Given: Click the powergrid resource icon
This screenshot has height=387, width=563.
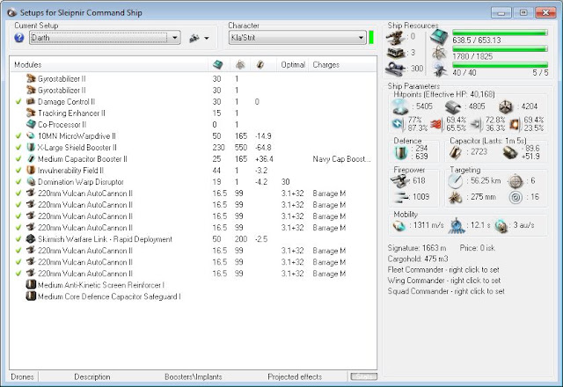Looking at the screenshot, I should click(x=439, y=53).
